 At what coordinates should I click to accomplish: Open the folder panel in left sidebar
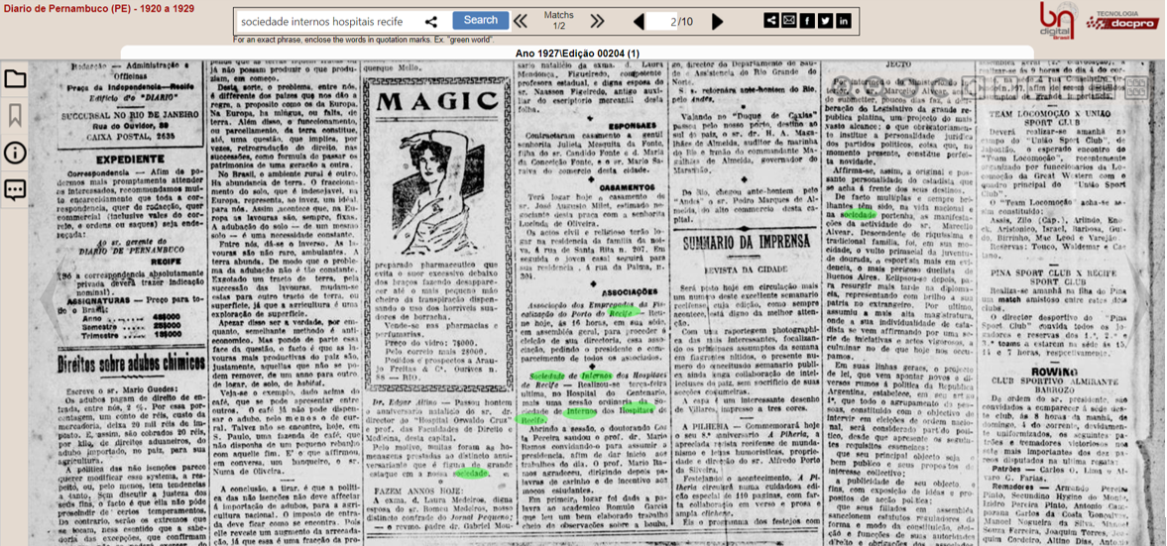[15, 79]
